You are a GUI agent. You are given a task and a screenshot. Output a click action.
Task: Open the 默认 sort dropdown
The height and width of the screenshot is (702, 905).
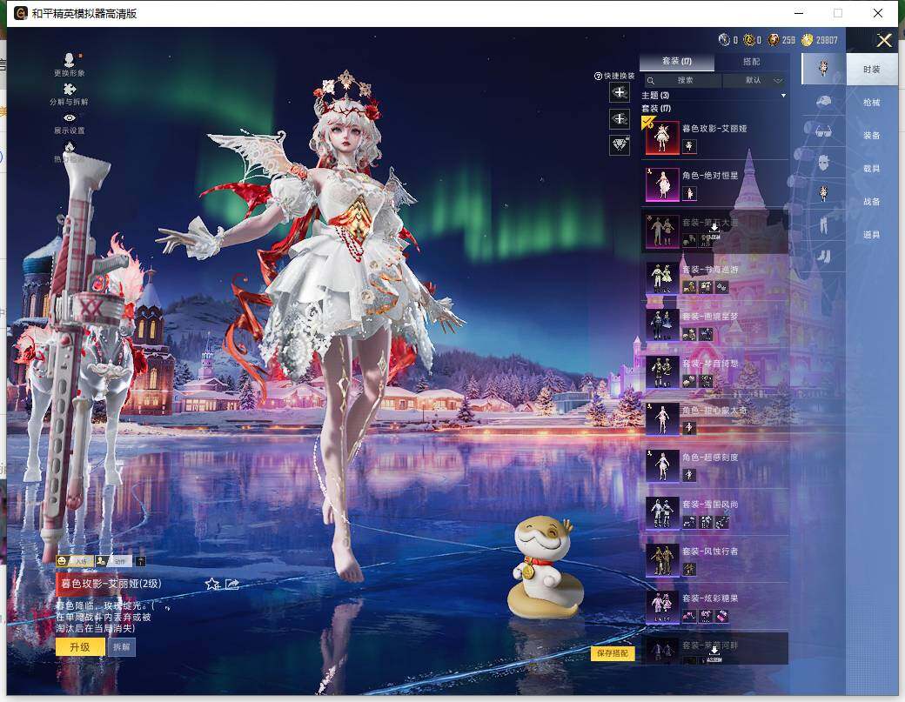[755, 80]
